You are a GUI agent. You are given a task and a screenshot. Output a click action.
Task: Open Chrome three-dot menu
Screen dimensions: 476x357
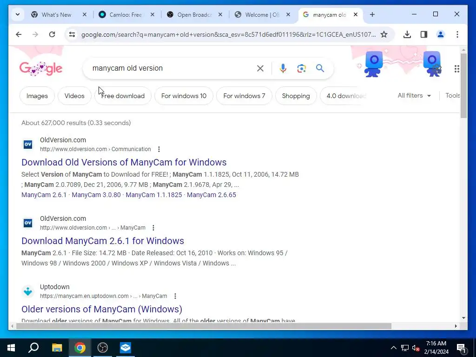(457, 34)
